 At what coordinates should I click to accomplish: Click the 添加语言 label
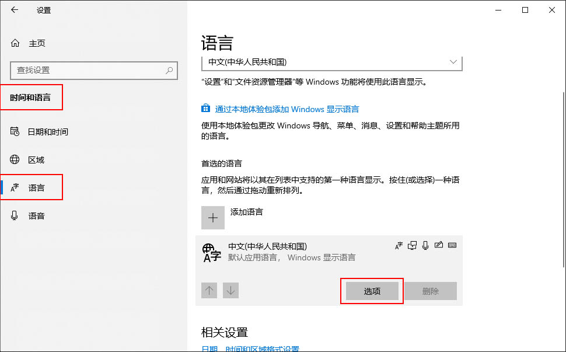click(x=247, y=212)
